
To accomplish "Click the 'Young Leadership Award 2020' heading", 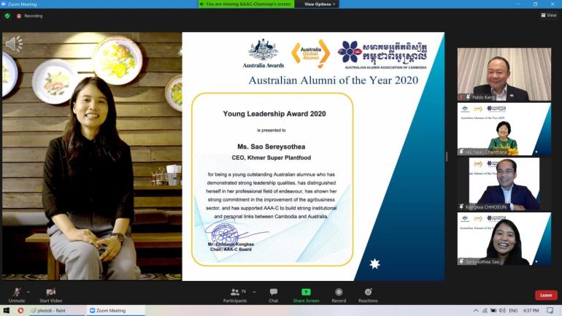I will pyautogui.click(x=274, y=114).
